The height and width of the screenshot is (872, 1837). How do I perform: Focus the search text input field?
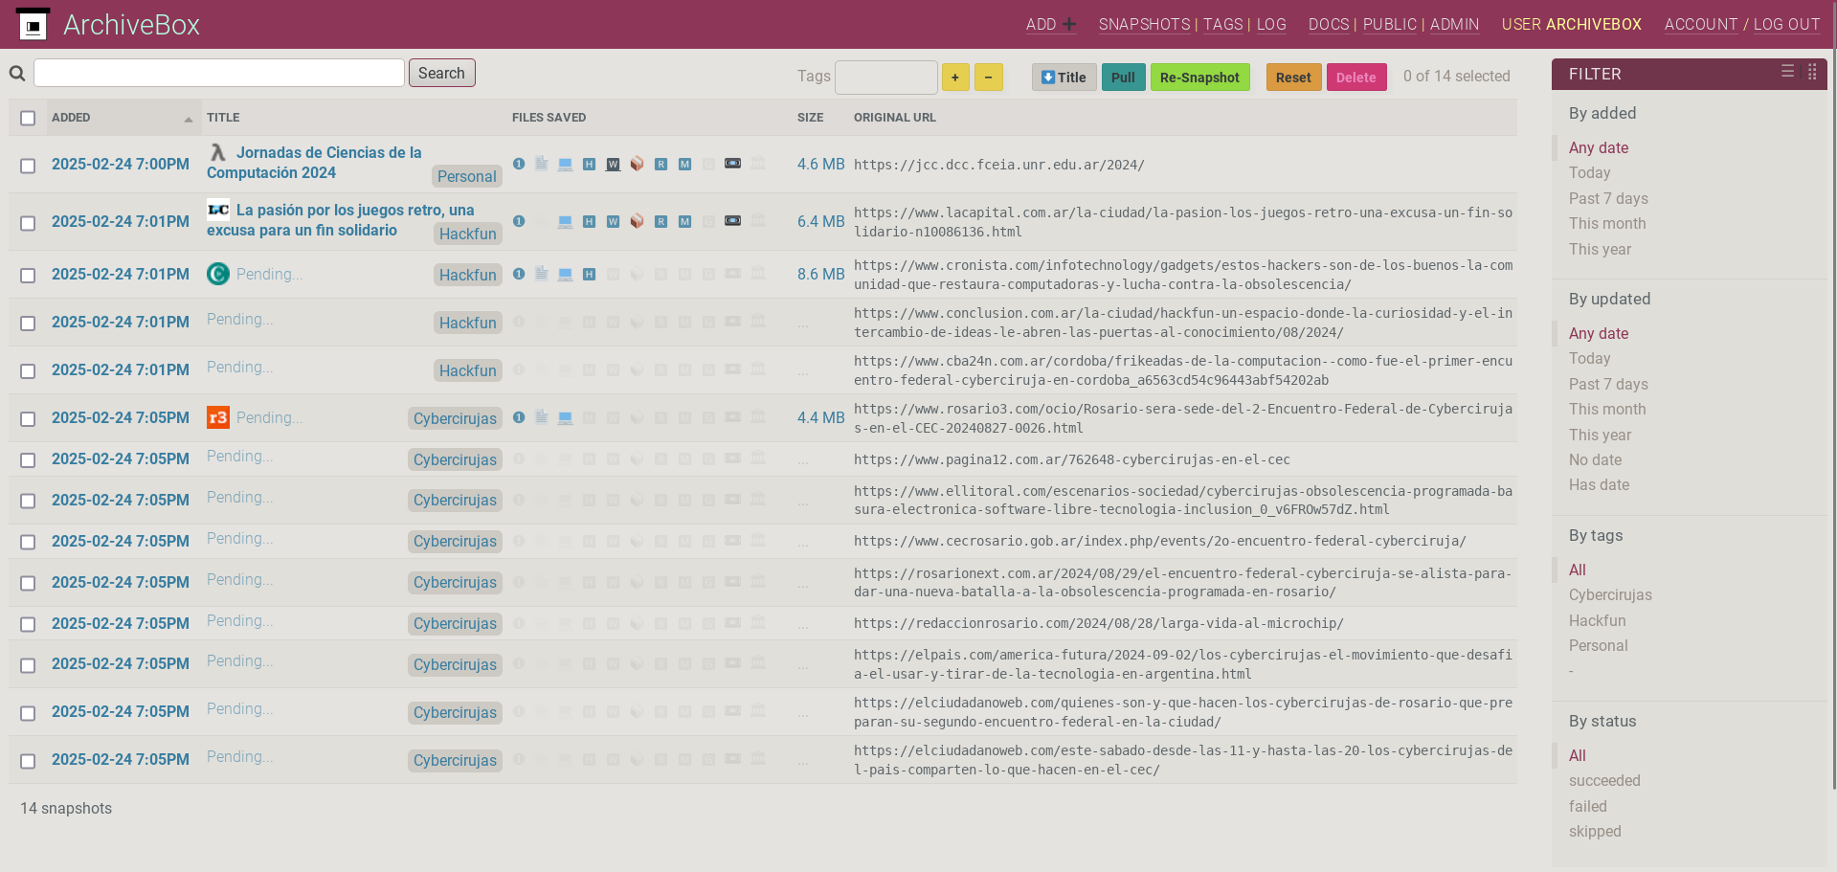[219, 73]
